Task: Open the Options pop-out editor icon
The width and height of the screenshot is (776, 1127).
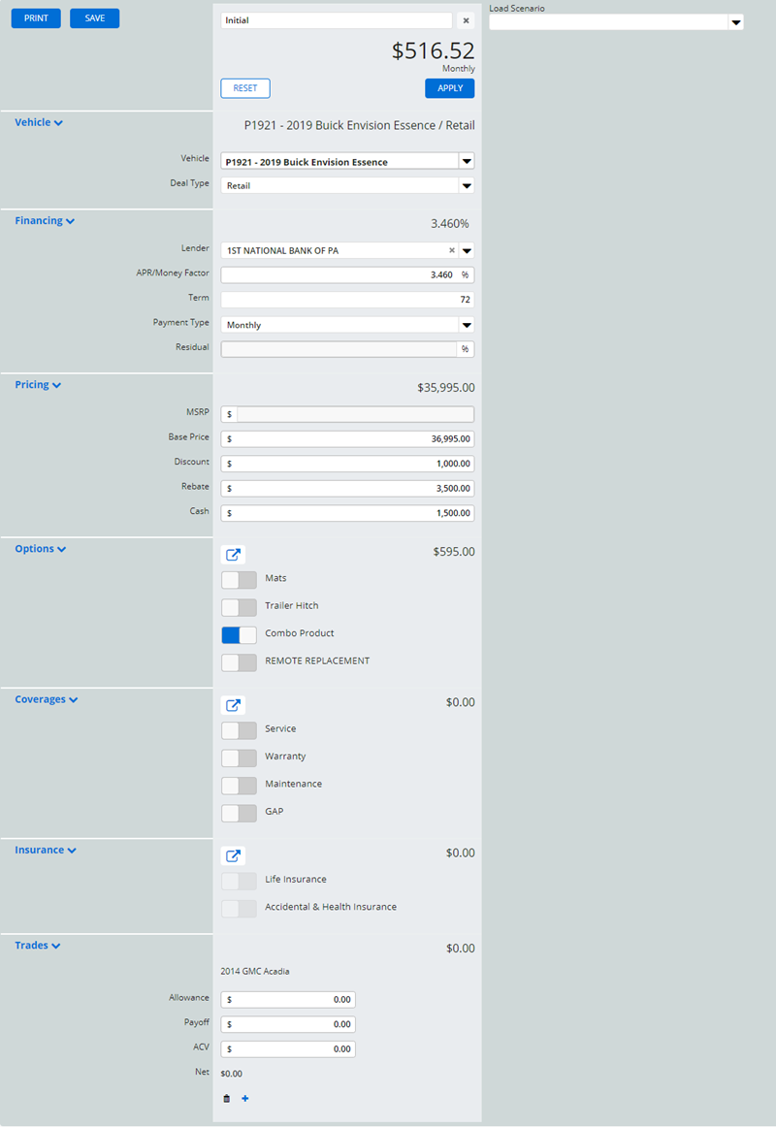Action: coord(233,555)
